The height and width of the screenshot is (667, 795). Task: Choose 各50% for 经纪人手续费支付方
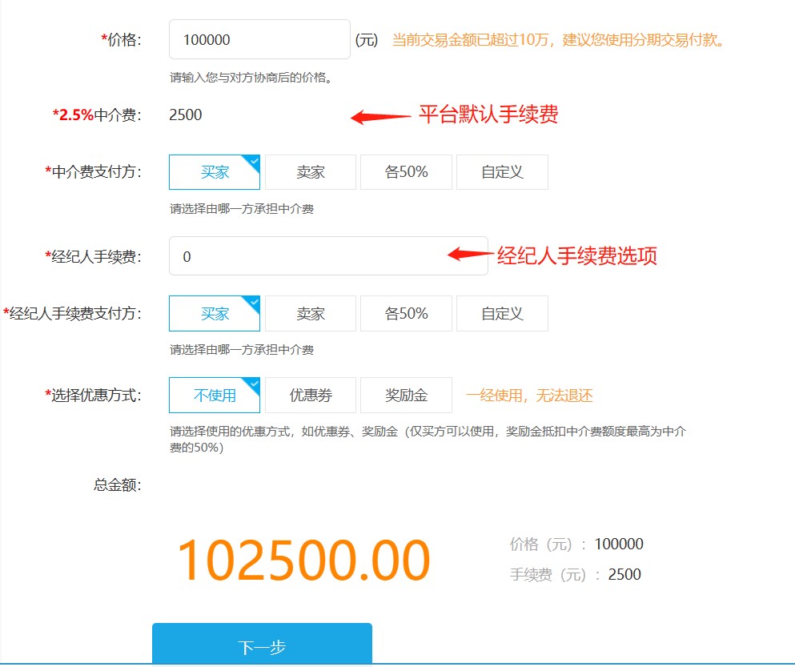point(406,314)
